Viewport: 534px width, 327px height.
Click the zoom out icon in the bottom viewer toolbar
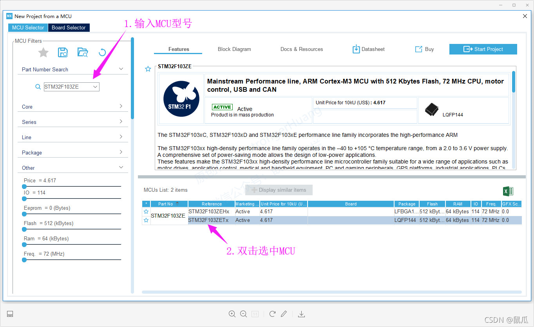tap(243, 314)
